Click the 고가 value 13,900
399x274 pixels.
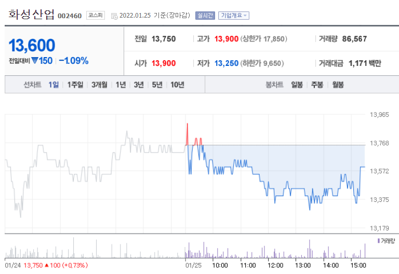point(227,39)
